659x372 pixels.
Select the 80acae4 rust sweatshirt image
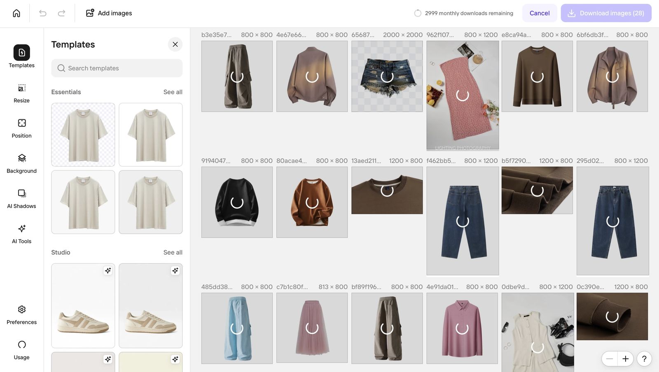(x=312, y=202)
